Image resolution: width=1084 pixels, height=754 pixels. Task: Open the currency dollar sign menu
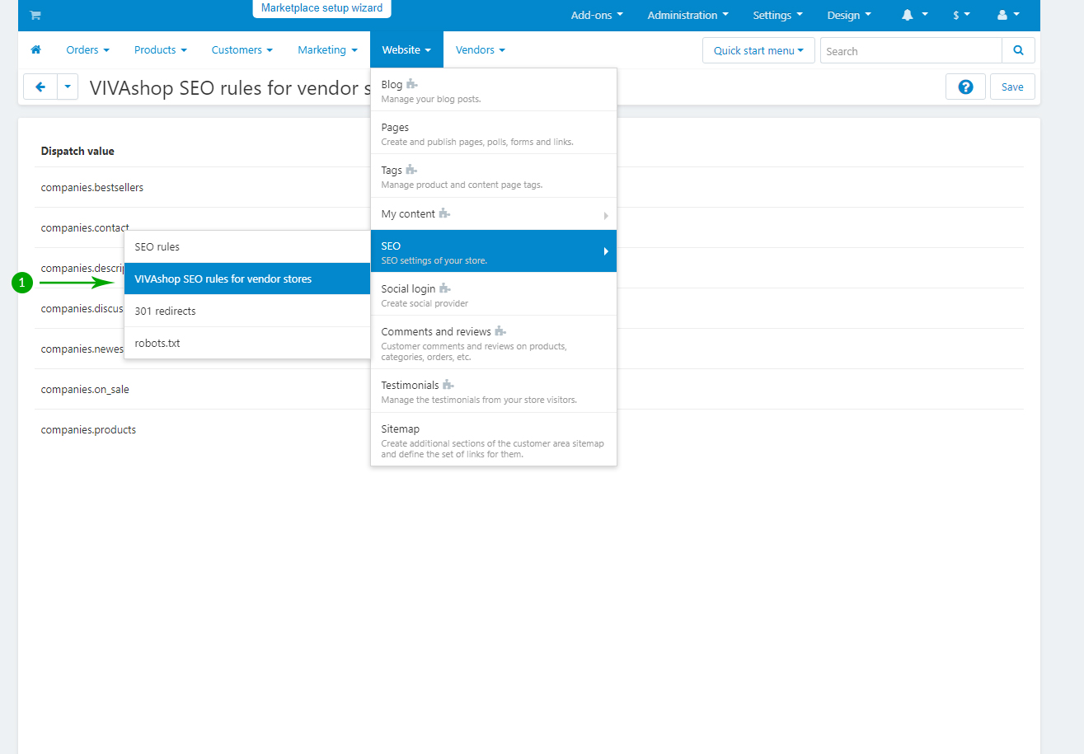click(961, 15)
